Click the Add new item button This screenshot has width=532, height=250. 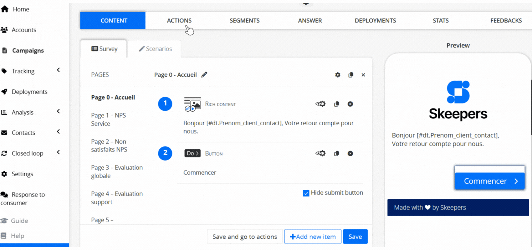tap(313, 237)
